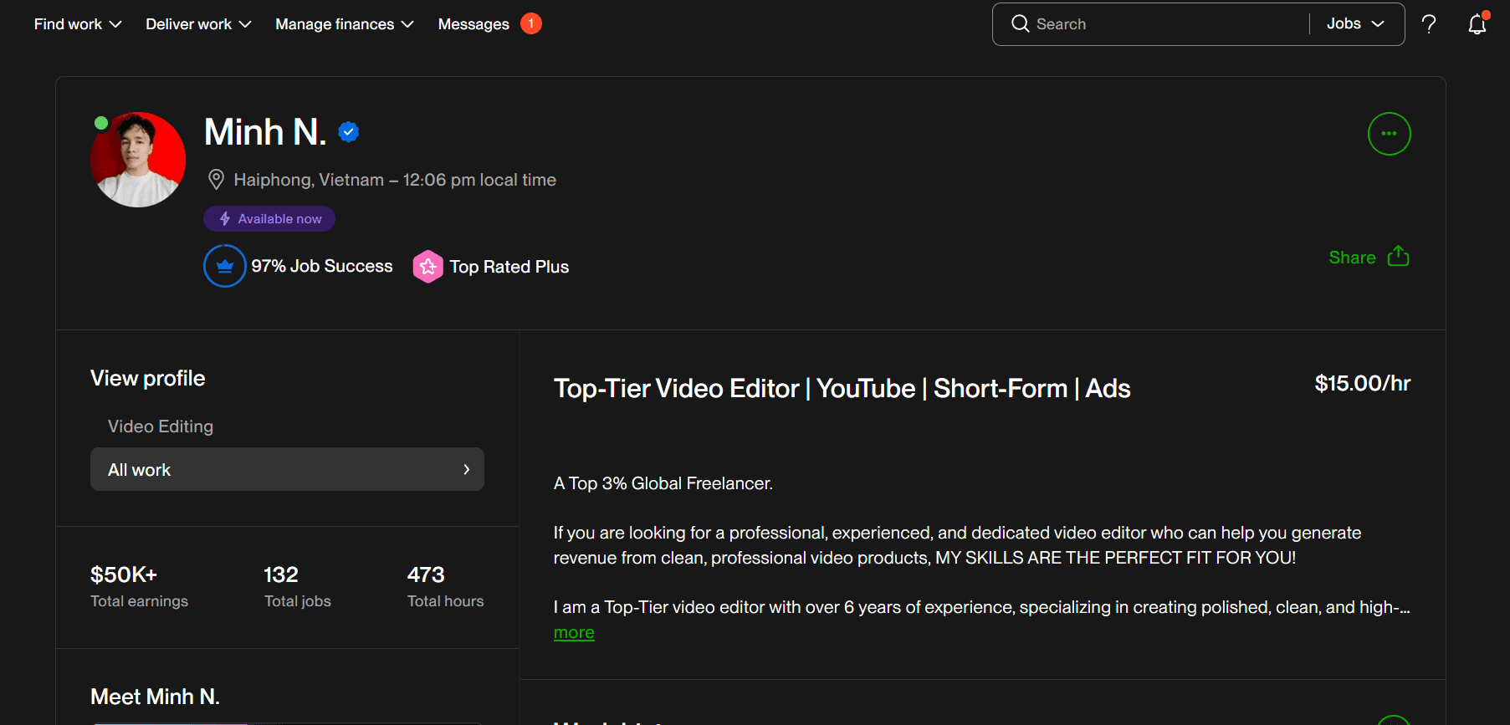The height and width of the screenshot is (725, 1510).
Task: Click Minh N.'s profile photo
Action: (x=138, y=160)
